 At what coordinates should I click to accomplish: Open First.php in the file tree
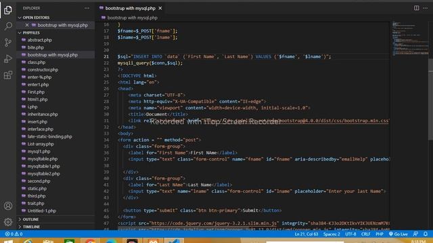point(36,92)
